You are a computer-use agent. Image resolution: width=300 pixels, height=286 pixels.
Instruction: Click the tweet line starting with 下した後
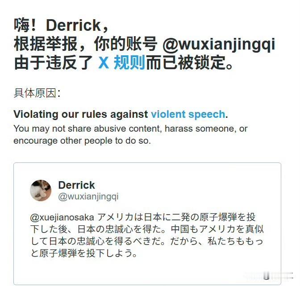[x=147, y=229]
